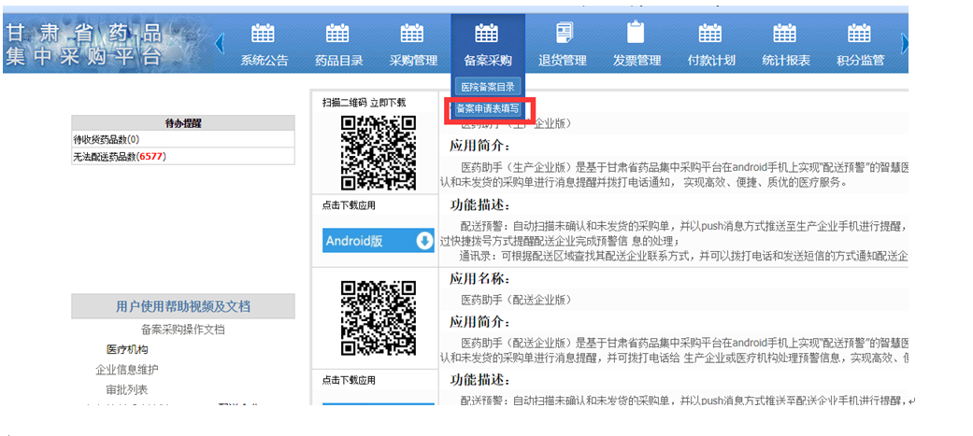The height and width of the screenshot is (436, 973).
Task: Click the 备案采购 navigation icon
Action: [x=488, y=33]
